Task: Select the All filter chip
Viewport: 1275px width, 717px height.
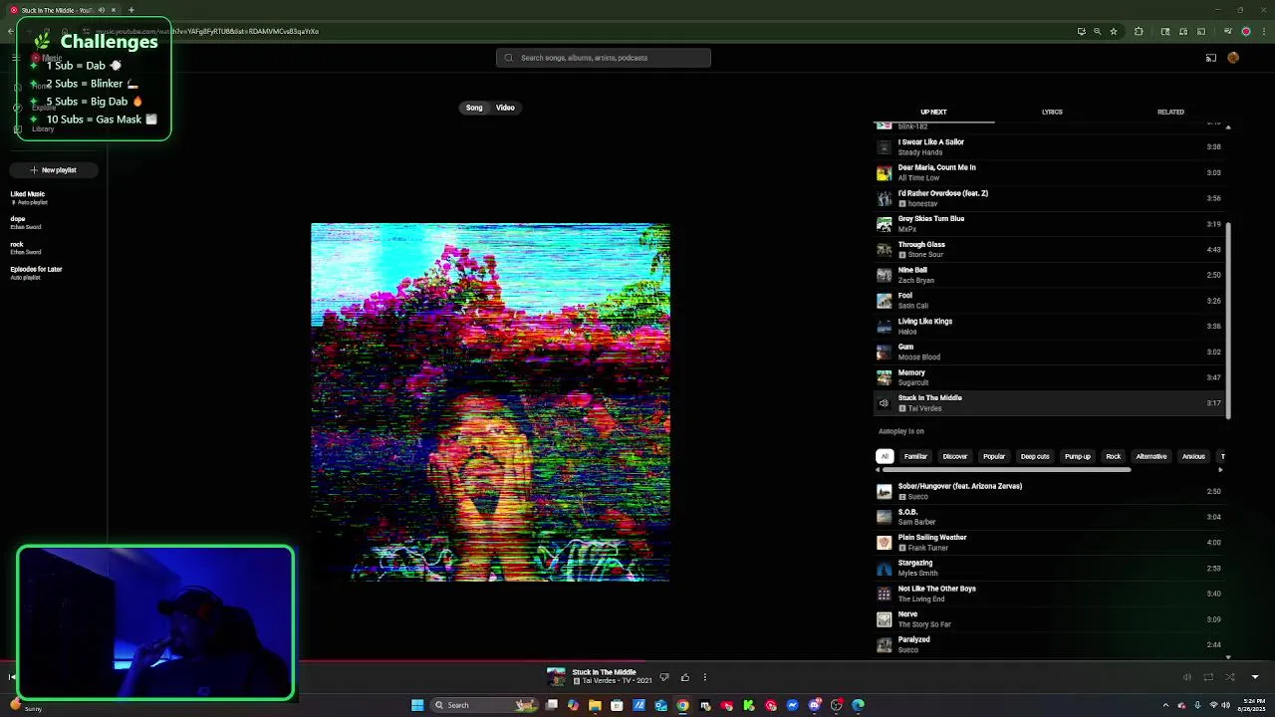Action: [885, 456]
